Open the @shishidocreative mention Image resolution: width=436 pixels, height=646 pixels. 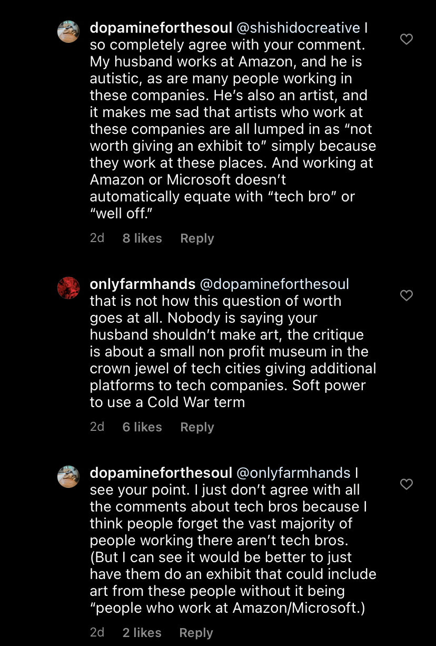point(298,28)
